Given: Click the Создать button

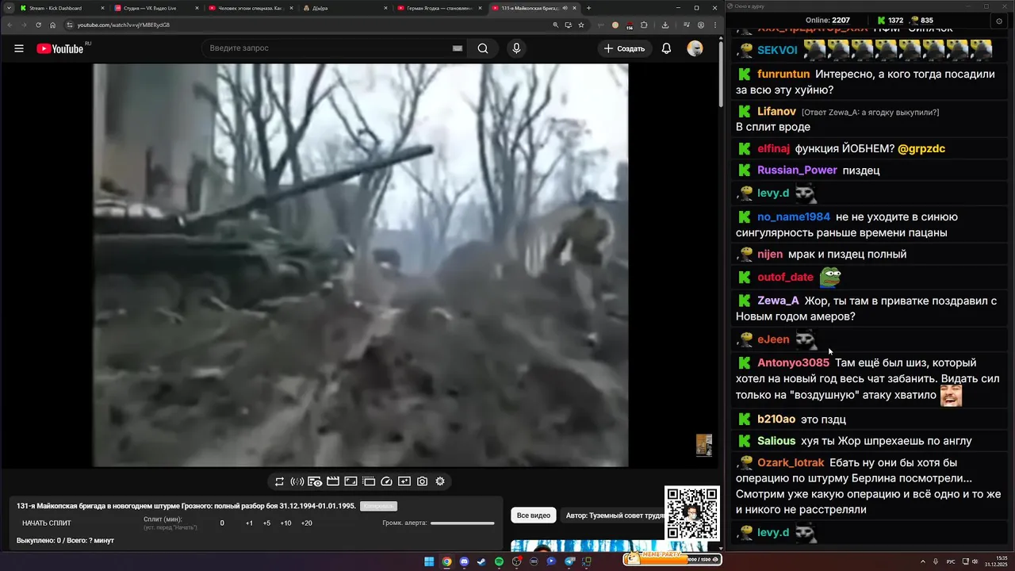Looking at the screenshot, I should (x=624, y=48).
